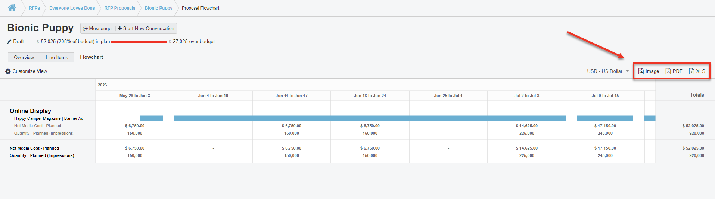Image resolution: width=715 pixels, height=199 pixels.
Task: Export flowchart as PDF
Action: click(674, 71)
